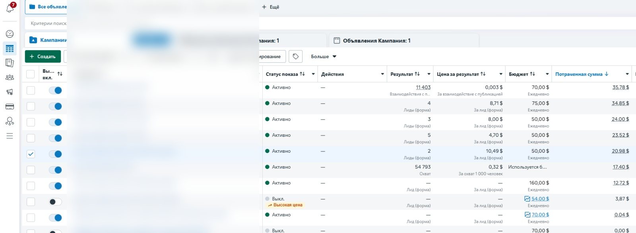Screen dimensions: 636x233
Task: Click the 10,49 $ cost per lead
Action: [494, 151]
